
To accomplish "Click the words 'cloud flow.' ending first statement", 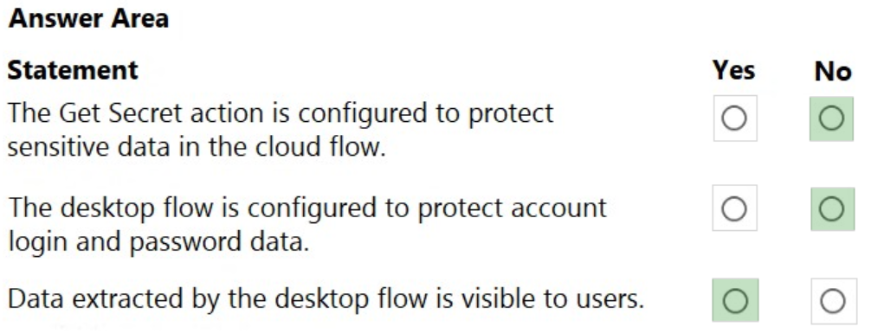I will pos(323,147).
